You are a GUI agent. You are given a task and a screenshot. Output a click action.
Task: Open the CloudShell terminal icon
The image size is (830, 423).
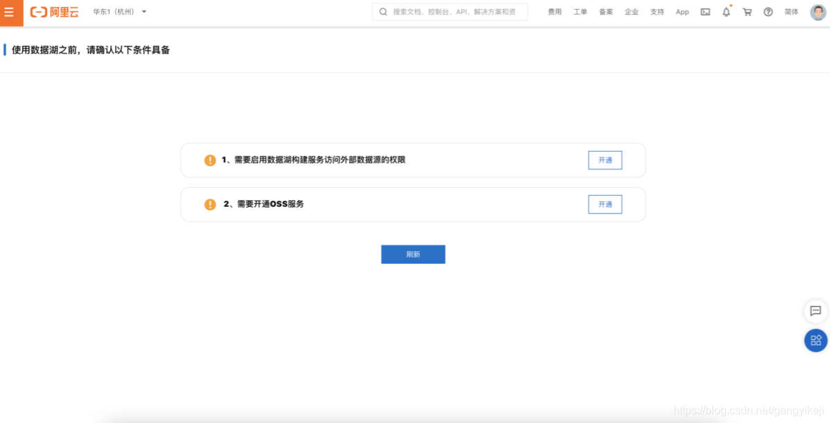pyautogui.click(x=705, y=12)
